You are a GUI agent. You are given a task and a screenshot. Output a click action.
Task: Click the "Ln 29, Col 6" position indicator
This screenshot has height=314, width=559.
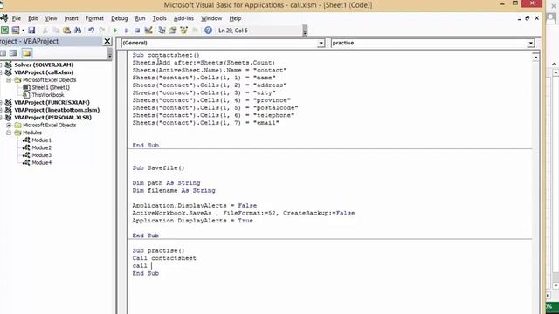point(233,31)
